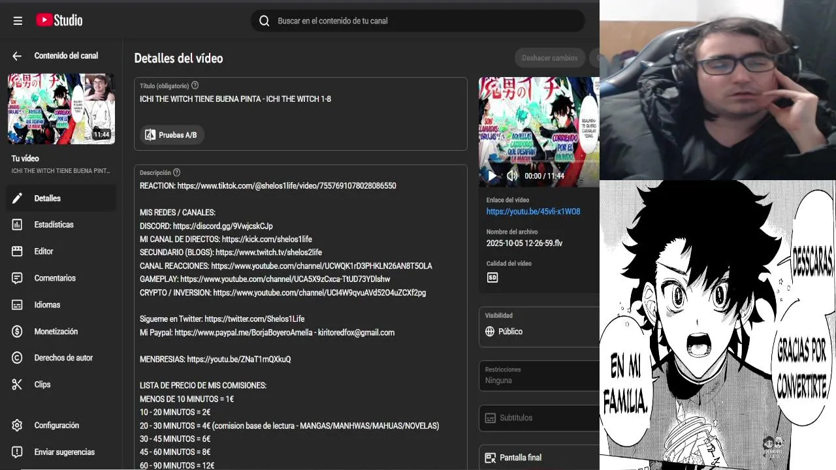
Task: Open the Comentarios section
Action: (x=61, y=278)
